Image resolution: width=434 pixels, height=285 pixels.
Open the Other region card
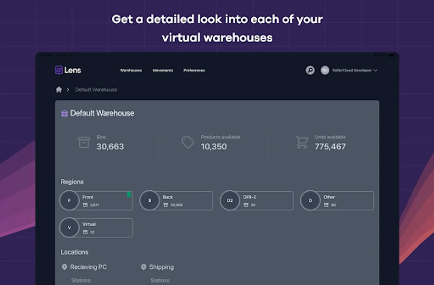337,200
